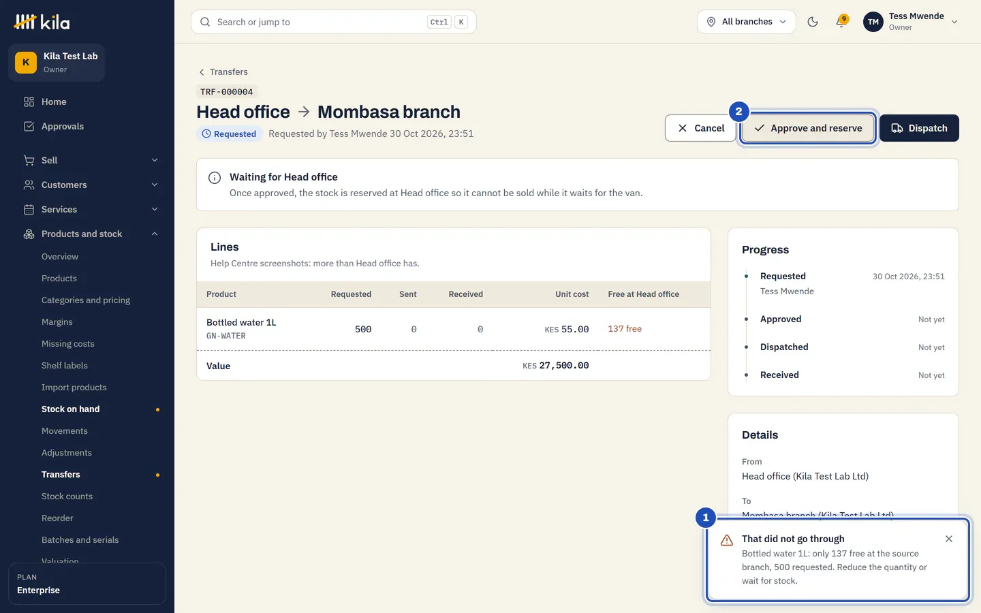Click the Home icon in the sidebar
The height and width of the screenshot is (613, 981).
tap(29, 101)
